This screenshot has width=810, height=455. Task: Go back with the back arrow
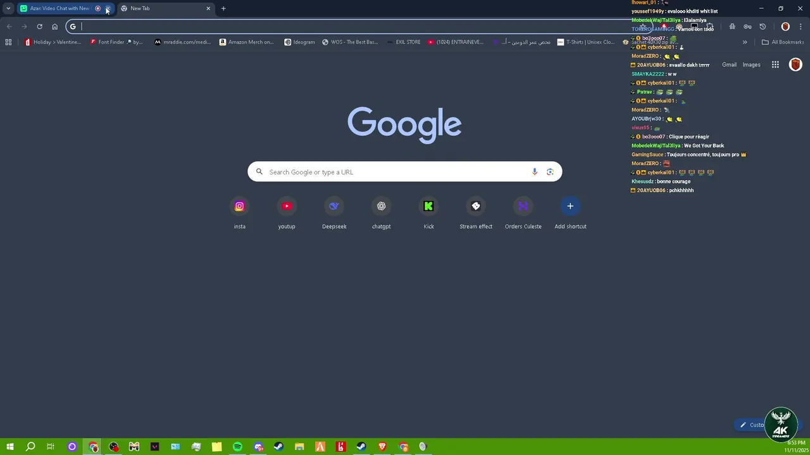(x=9, y=27)
